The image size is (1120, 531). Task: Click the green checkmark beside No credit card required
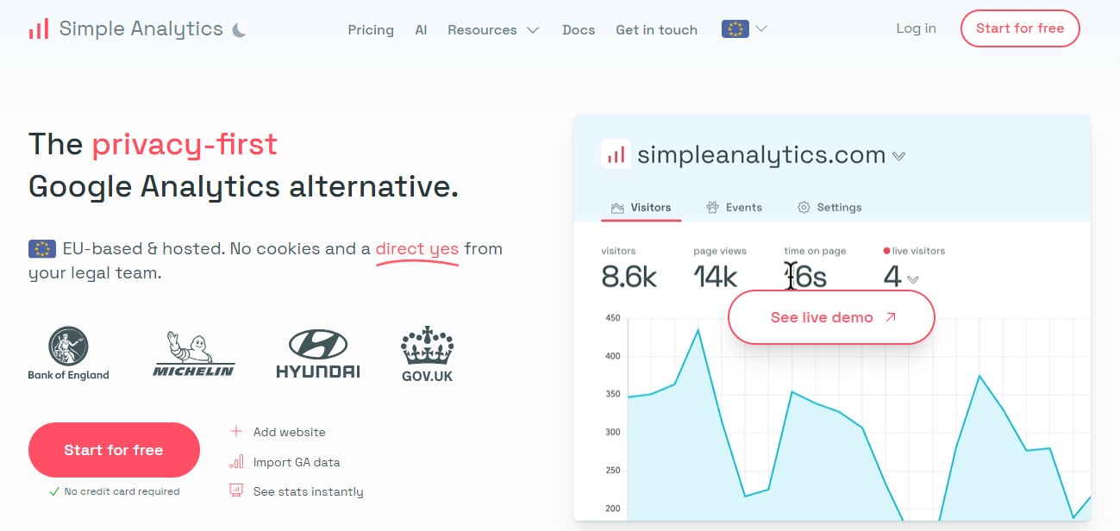pyautogui.click(x=54, y=491)
